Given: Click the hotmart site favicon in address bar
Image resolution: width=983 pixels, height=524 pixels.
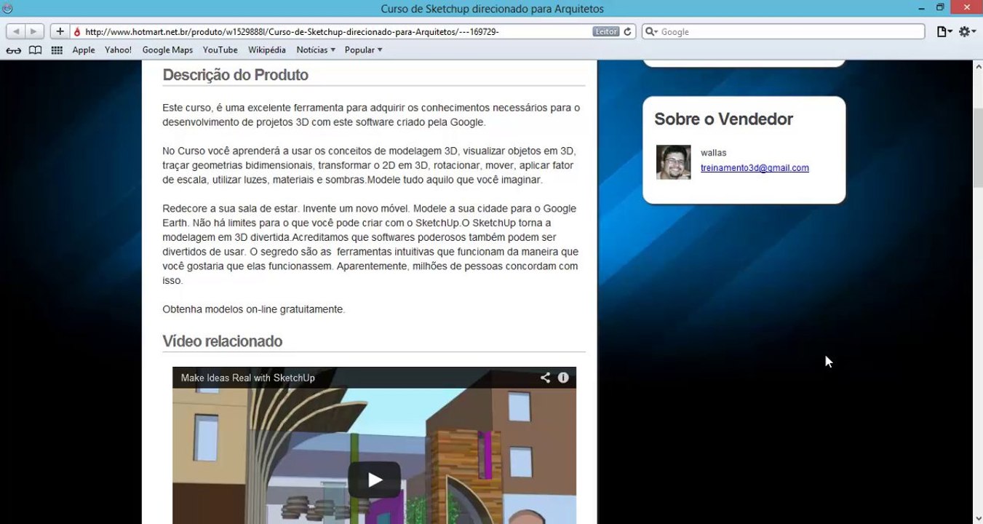Looking at the screenshot, I should click(77, 32).
